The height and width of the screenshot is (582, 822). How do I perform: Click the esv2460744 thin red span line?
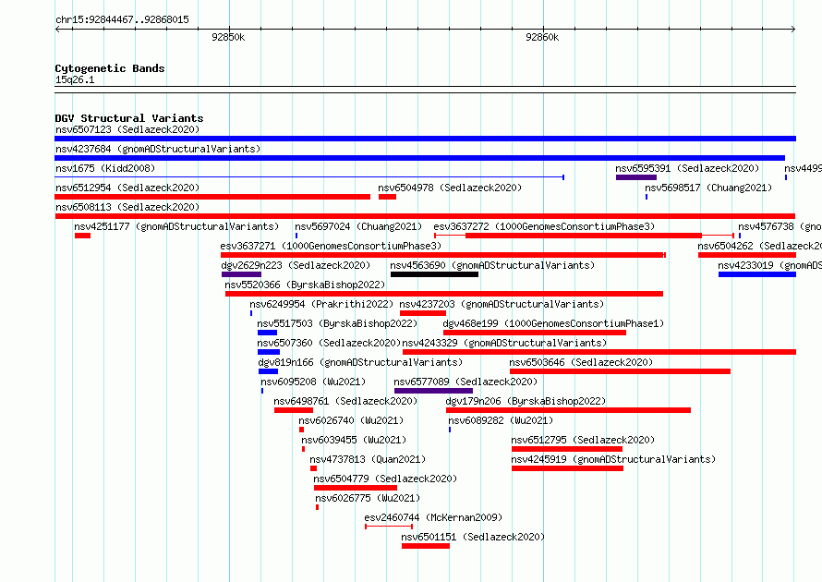tap(389, 527)
